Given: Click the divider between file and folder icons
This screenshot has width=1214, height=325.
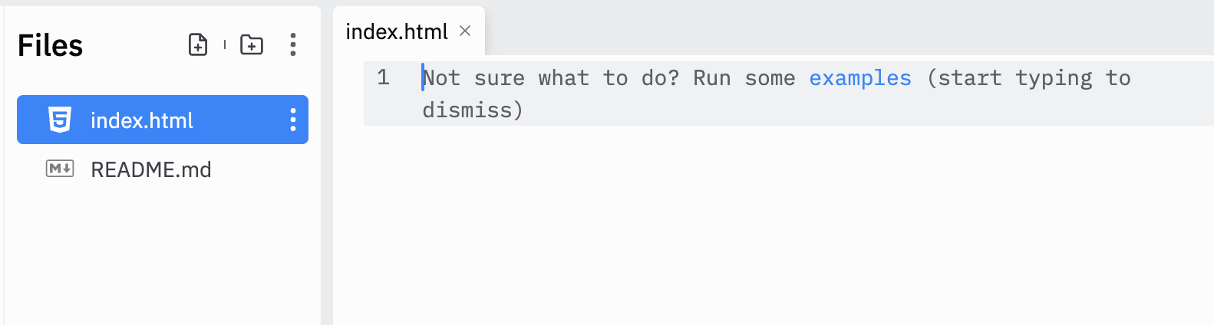Looking at the screenshot, I should tap(225, 44).
